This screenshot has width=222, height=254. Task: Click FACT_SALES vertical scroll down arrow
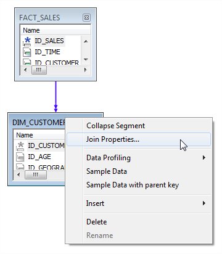pyautogui.click(x=86, y=60)
